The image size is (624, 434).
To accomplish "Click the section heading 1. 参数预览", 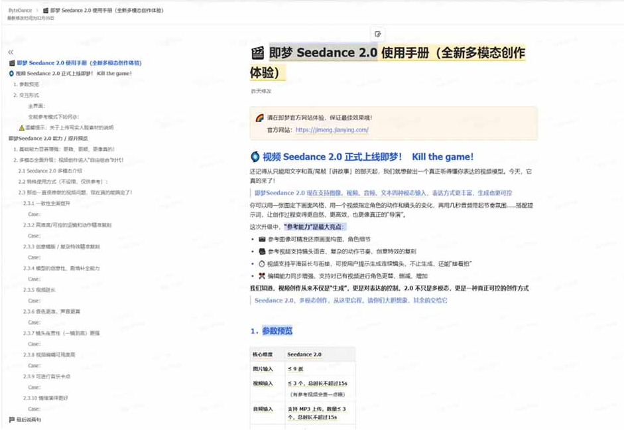I will [271, 331].
